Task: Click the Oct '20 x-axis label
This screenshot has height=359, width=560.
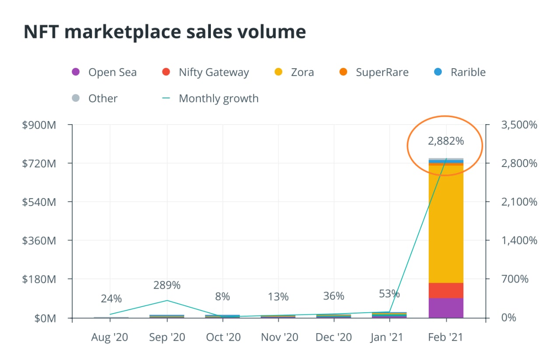Action: 222,338
